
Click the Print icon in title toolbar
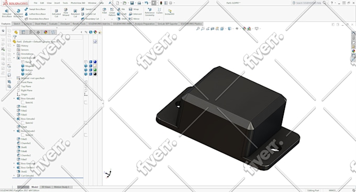click(x=139, y=3)
